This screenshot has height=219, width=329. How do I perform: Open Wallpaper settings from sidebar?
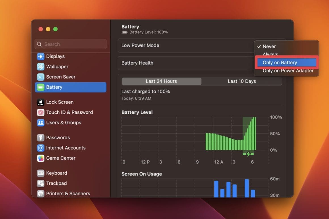[x=40, y=66]
